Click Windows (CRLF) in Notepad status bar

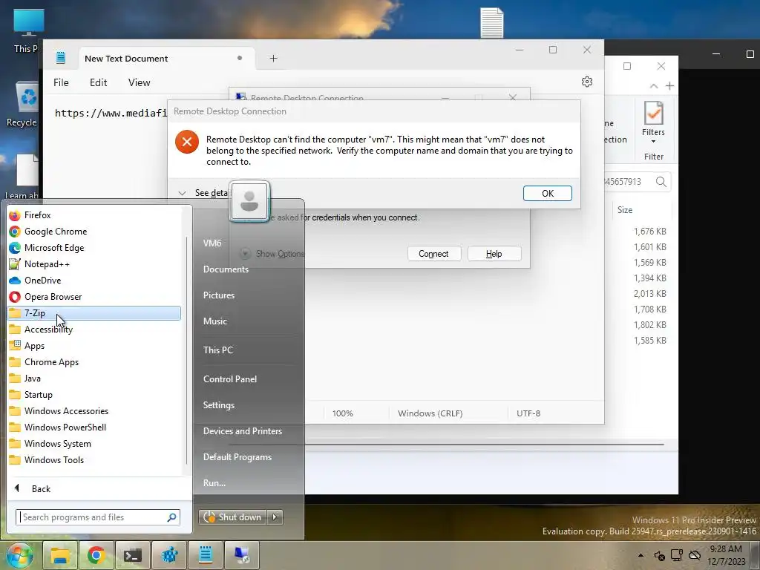coord(430,413)
